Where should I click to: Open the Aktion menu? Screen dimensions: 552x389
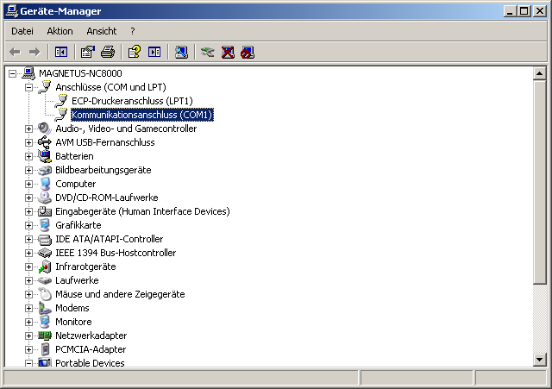(60, 31)
